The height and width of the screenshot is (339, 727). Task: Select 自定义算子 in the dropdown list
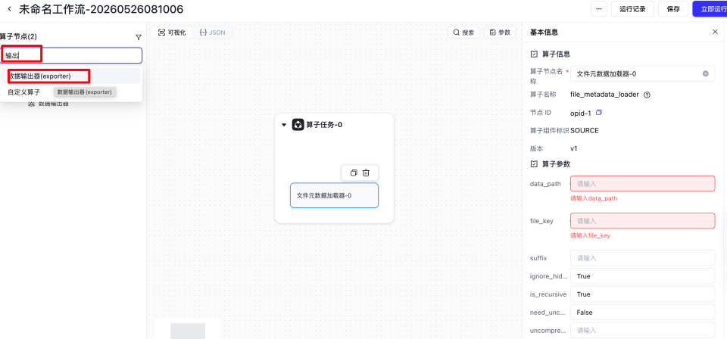coord(24,92)
